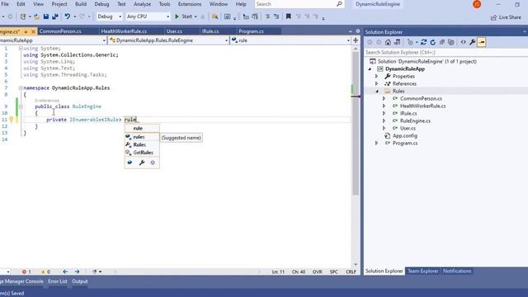528x297 pixels.
Task: Click the yellow warning count indicator
Action: click(45, 271)
